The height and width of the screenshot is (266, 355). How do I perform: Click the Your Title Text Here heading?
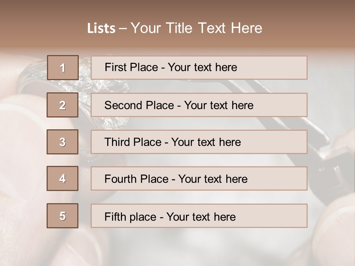(x=196, y=28)
